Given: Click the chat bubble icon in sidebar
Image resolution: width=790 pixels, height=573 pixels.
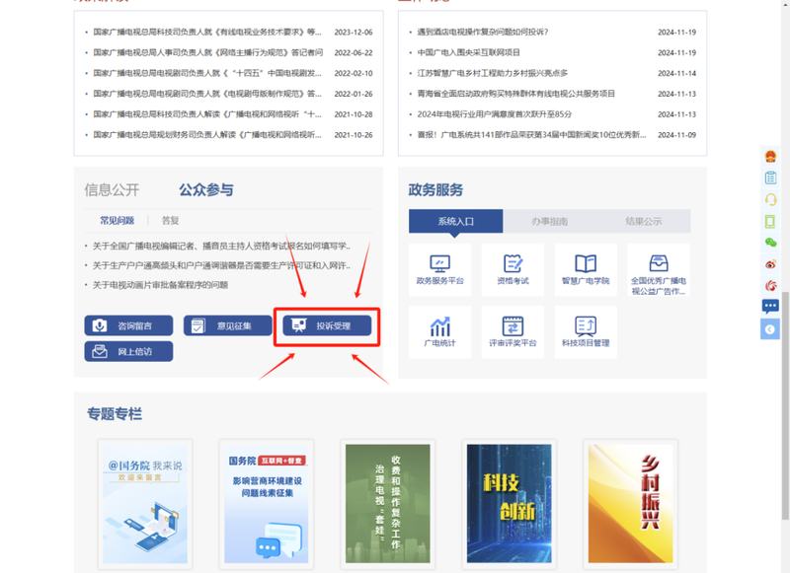Looking at the screenshot, I should (x=770, y=307).
